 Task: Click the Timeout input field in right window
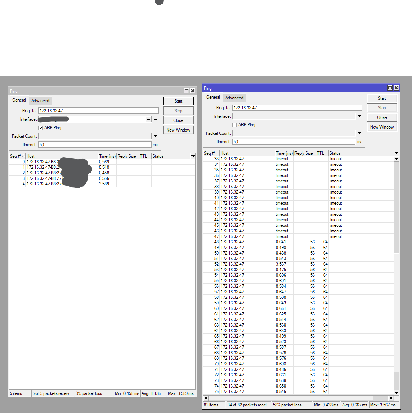coord(294,141)
